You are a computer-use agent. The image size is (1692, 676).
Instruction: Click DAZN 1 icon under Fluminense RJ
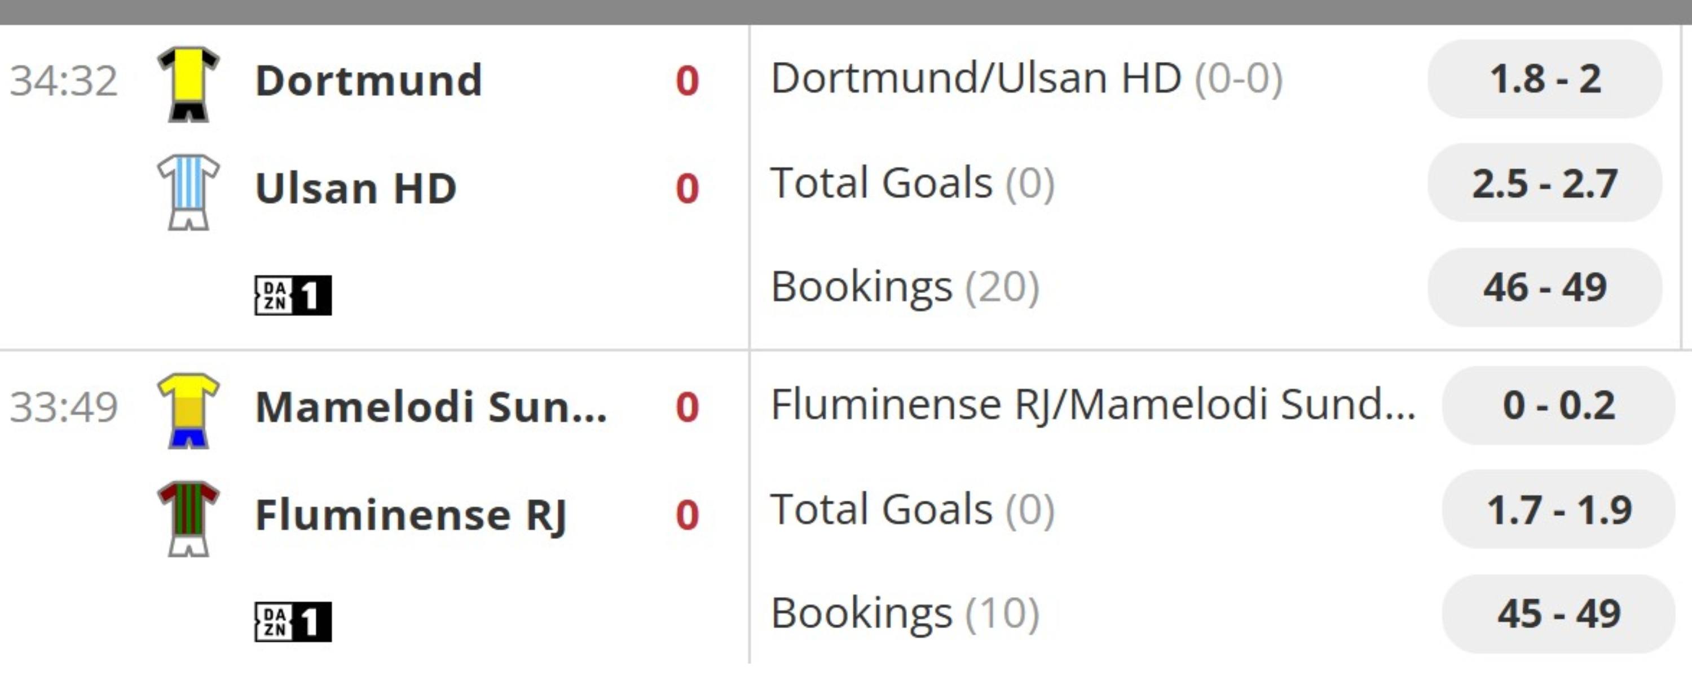[x=293, y=621]
